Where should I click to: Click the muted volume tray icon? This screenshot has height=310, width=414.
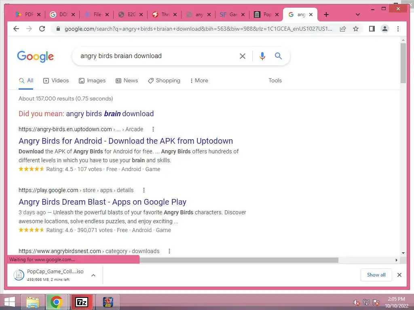[357, 302]
